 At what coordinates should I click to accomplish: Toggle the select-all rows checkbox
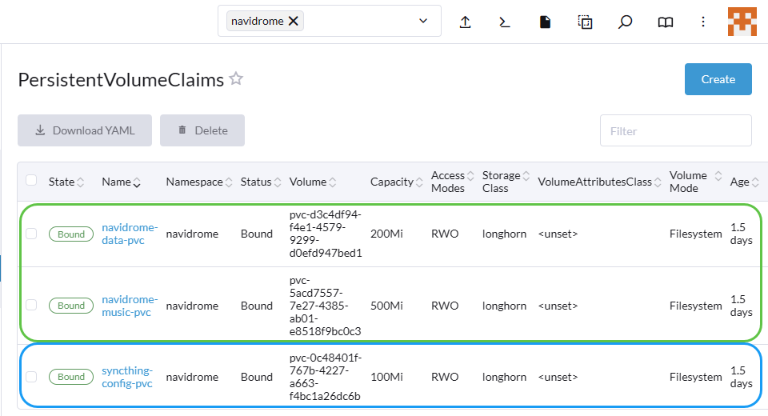31,181
